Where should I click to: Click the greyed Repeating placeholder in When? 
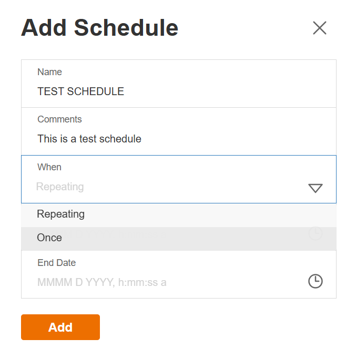pos(60,187)
